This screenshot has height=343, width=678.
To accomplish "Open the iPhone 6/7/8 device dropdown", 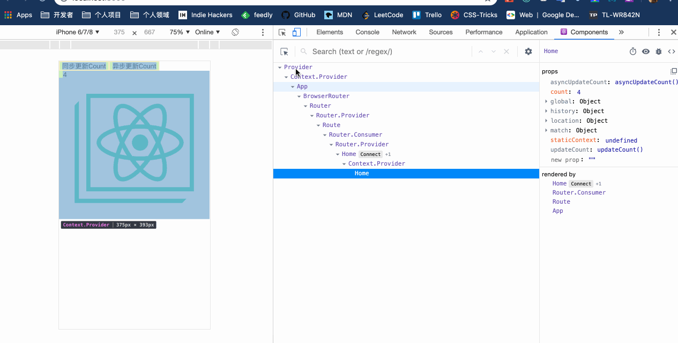I will (x=78, y=32).
